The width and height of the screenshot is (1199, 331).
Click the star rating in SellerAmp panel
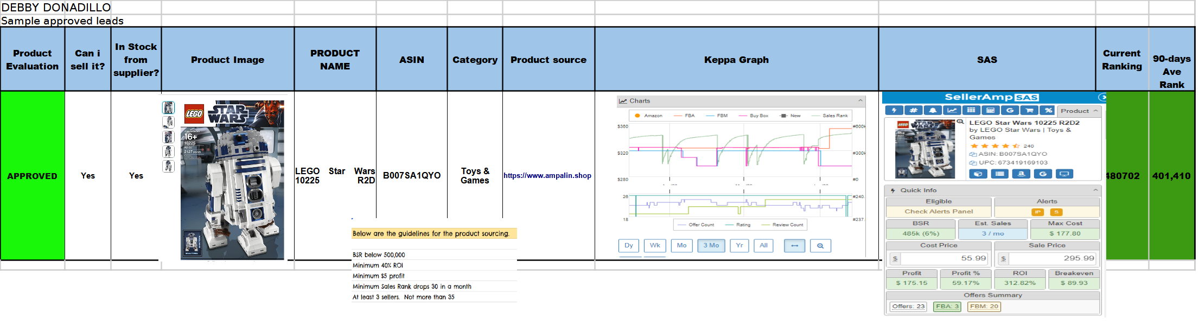click(x=995, y=146)
